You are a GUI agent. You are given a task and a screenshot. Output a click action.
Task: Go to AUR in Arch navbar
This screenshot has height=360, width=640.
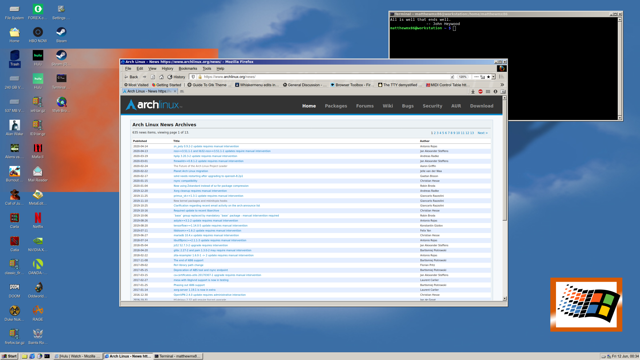(456, 106)
